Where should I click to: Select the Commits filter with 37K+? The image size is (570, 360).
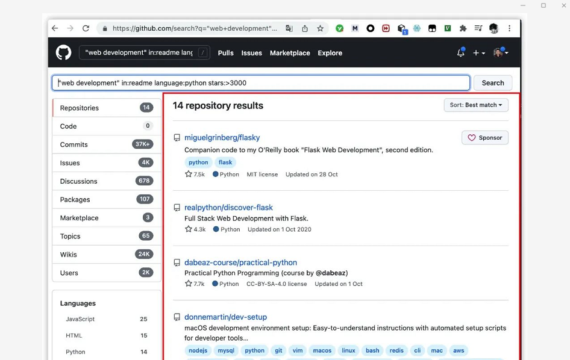[107, 144]
